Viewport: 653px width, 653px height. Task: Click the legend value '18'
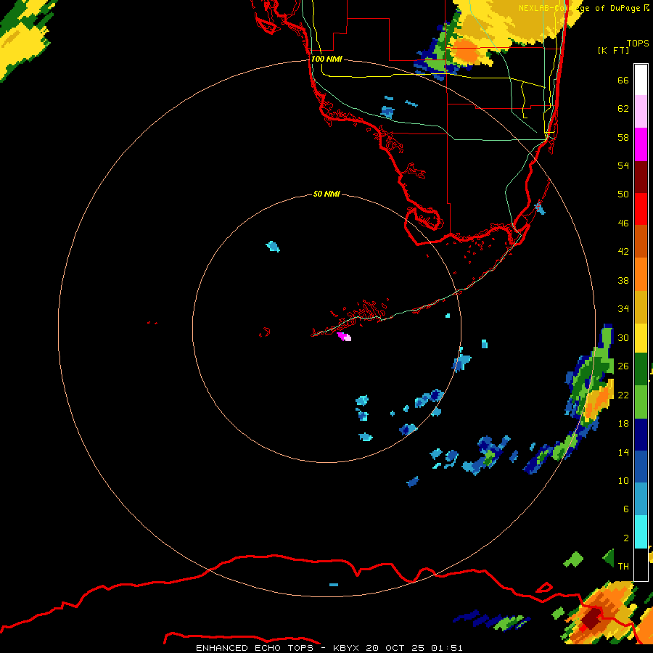(x=623, y=424)
